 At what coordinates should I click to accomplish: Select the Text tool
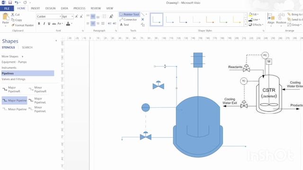point(125,25)
